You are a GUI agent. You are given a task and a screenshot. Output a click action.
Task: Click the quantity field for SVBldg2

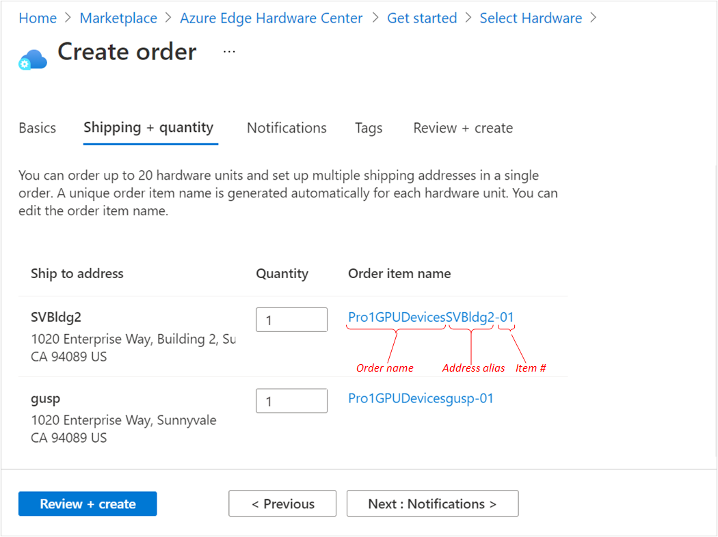click(292, 319)
